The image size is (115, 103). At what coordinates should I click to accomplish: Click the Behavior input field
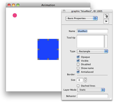(93, 96)
